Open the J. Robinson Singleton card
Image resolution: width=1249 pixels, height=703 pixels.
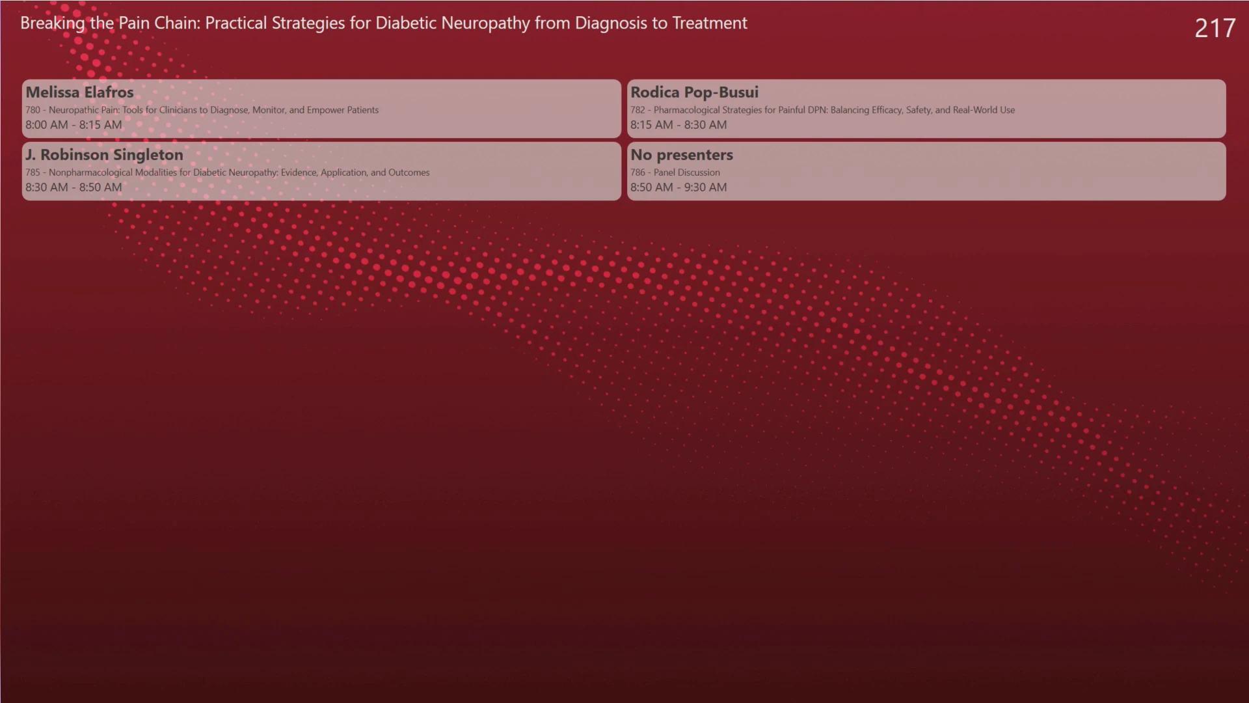(x=321, y=171)
